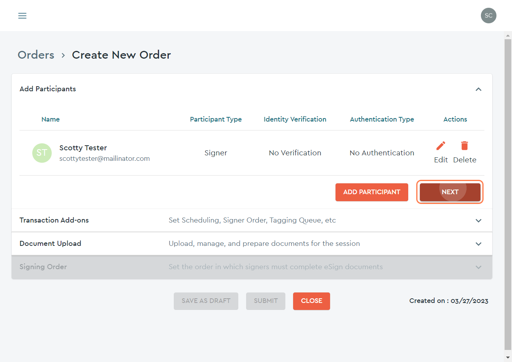Image resolution: width=512 pixels, height=362 pixels.
Task: Click the ST participant avatar
Action: [x=42, y=153]
